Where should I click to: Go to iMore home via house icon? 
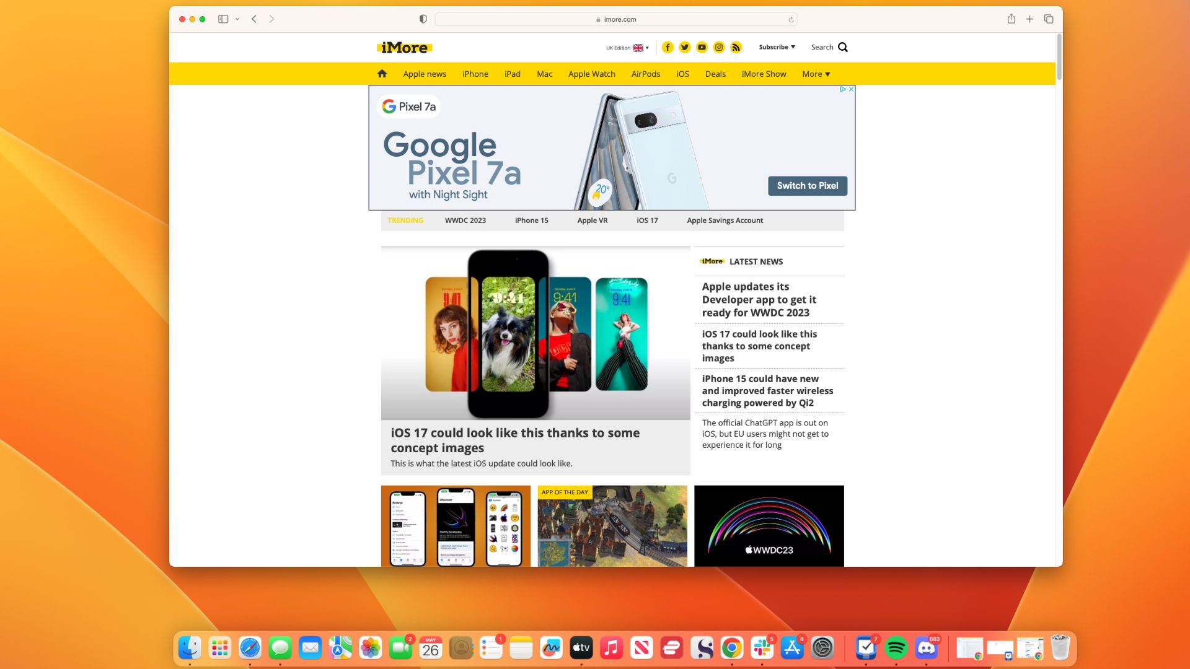pos(382,74)
